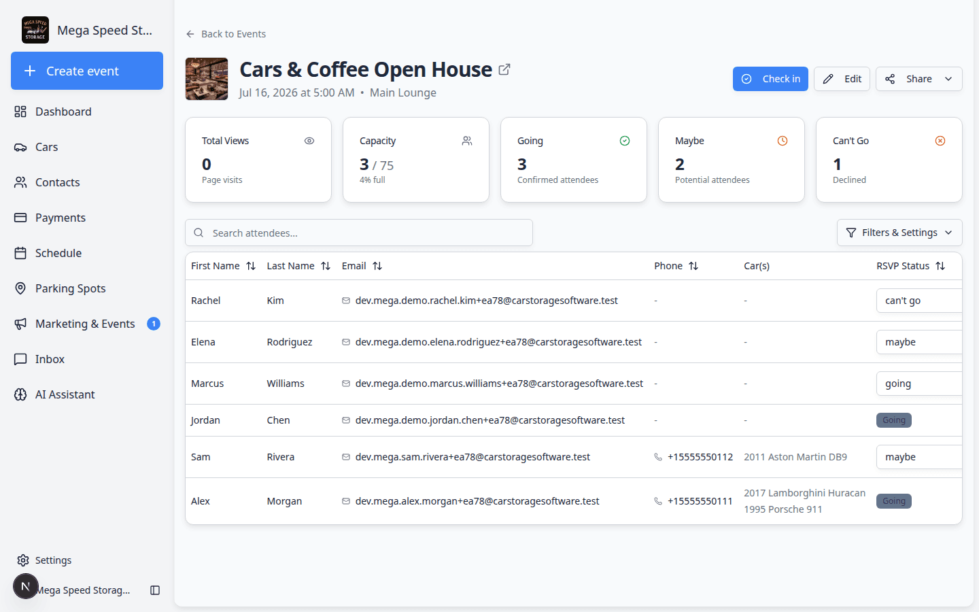Open Sam Rivera's RSVP status dropdown
Image resolution: width=979 pixels, height=612 pixels.
(919, 457)
